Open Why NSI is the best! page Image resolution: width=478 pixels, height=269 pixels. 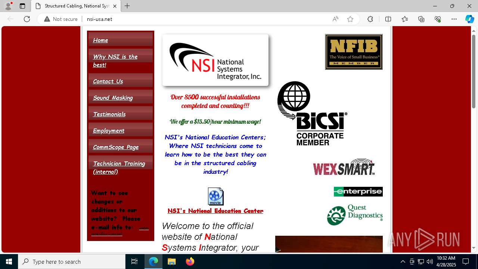[x=115, y=61]
